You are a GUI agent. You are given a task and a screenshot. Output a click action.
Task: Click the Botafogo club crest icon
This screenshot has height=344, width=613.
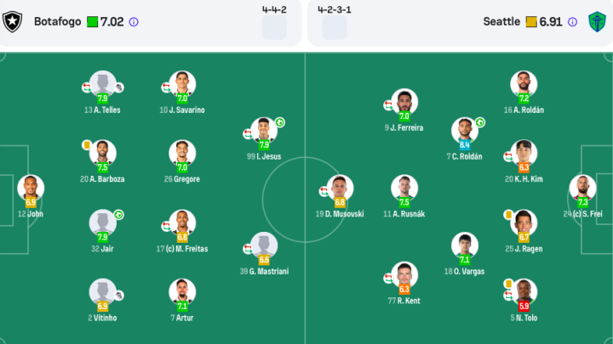pyautogui.click(x=13, y=21)
